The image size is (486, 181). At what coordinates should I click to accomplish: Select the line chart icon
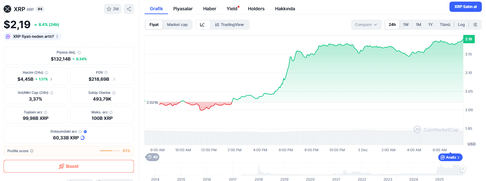pos(203,25)
